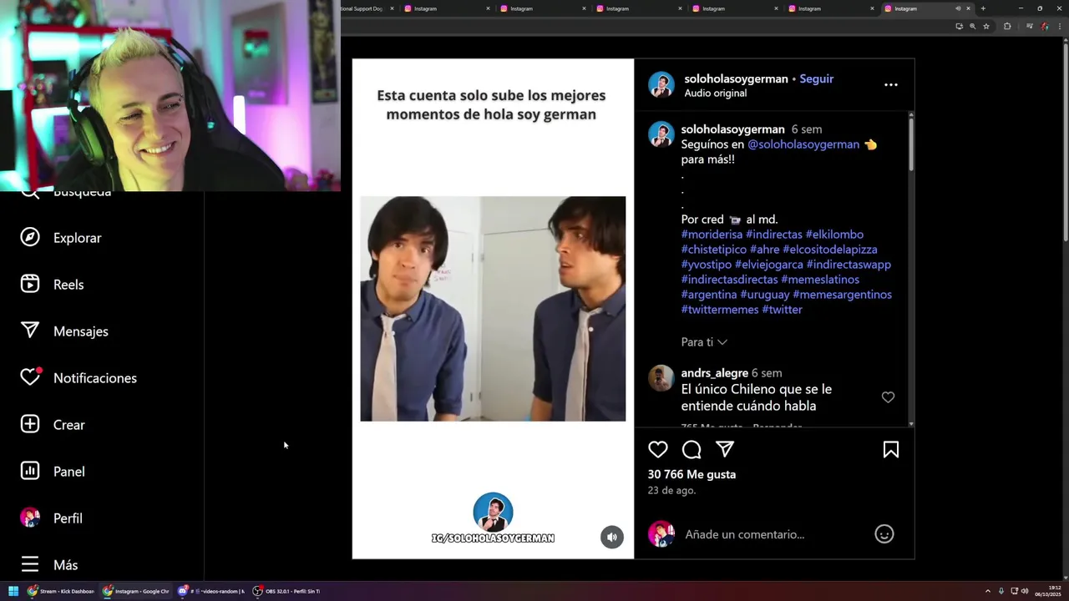Click soloholasoygerman avatar in post header
This screenshot has width=1069, height=601.
[661, 85]
